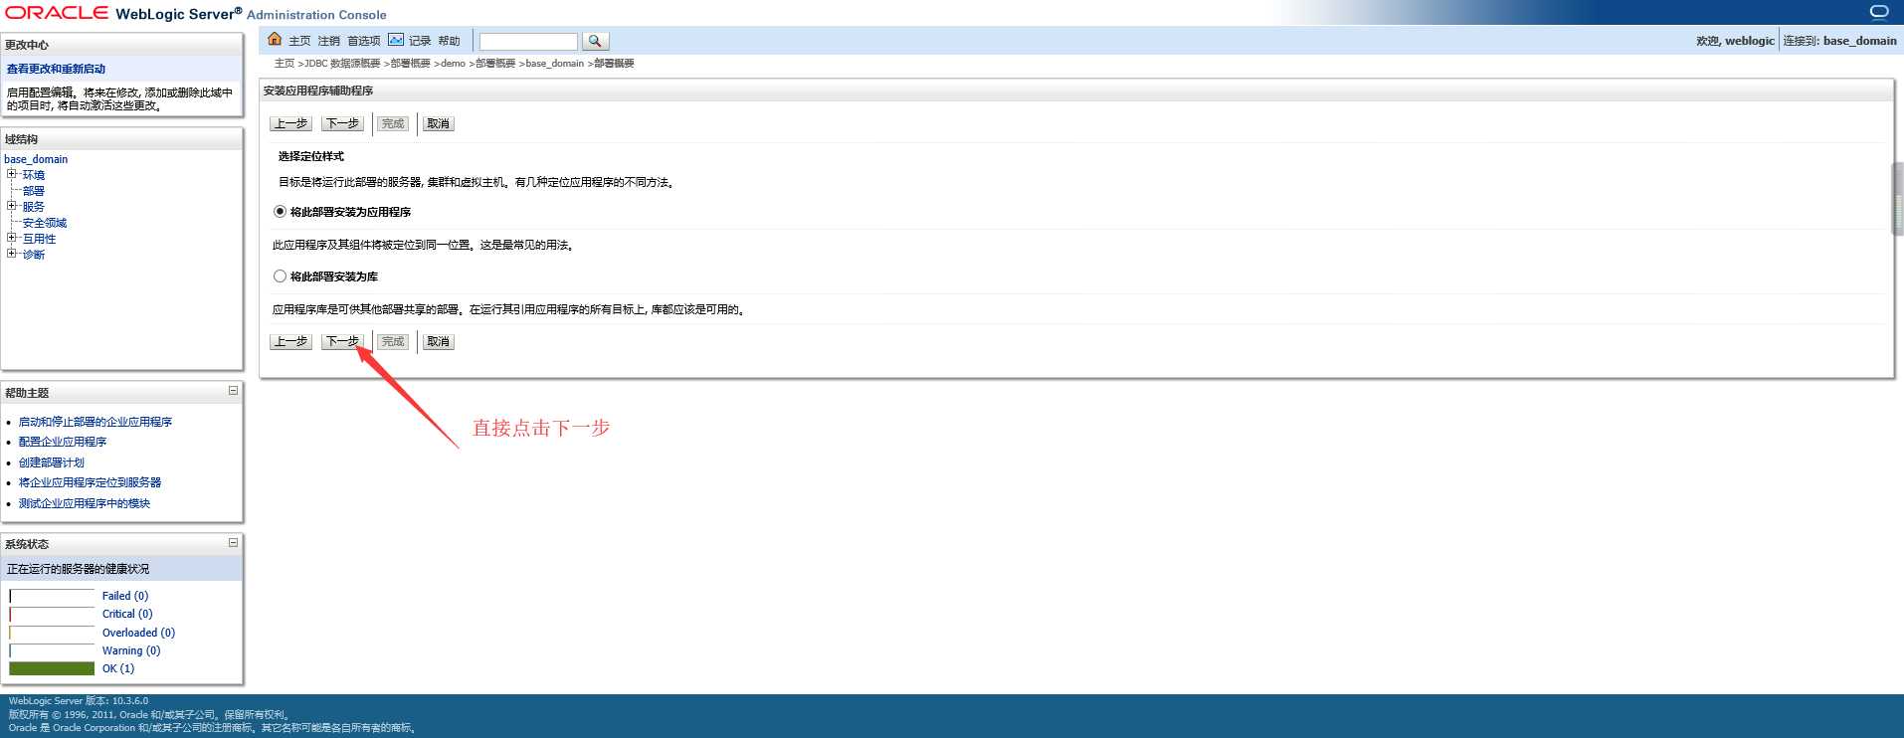The image size is (1904, 738).
Task: Open base_domain root tree node
Action: pos(36,159)
